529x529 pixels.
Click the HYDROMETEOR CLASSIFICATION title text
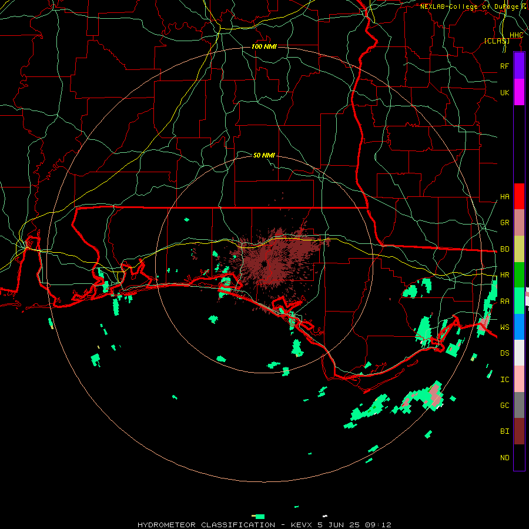point(206,525)
